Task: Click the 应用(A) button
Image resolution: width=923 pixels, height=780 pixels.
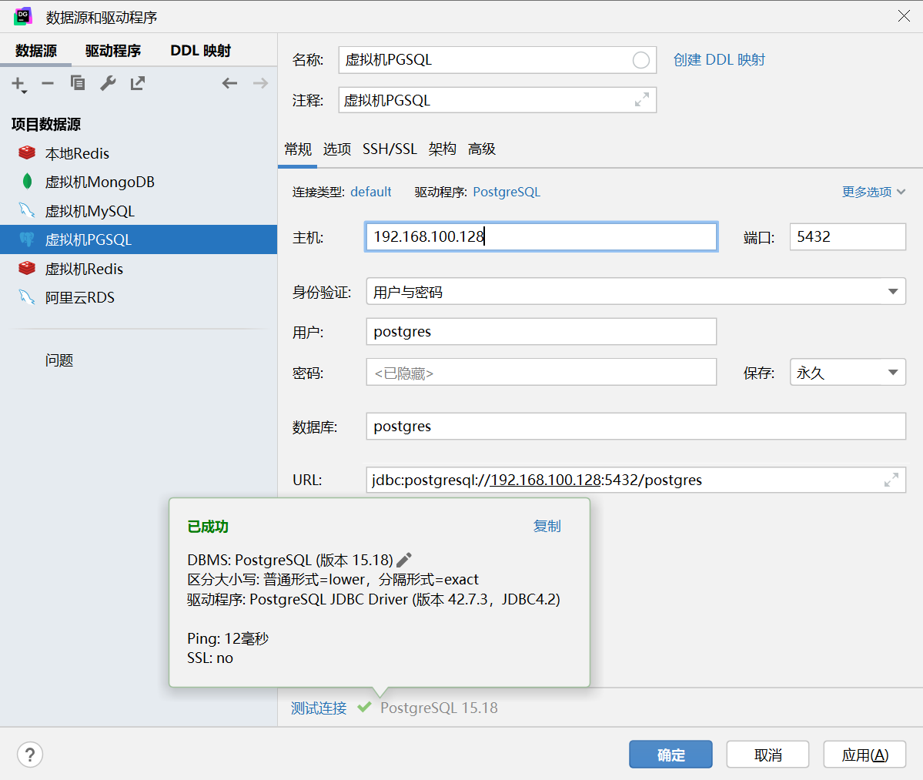Action: [864, 755]
